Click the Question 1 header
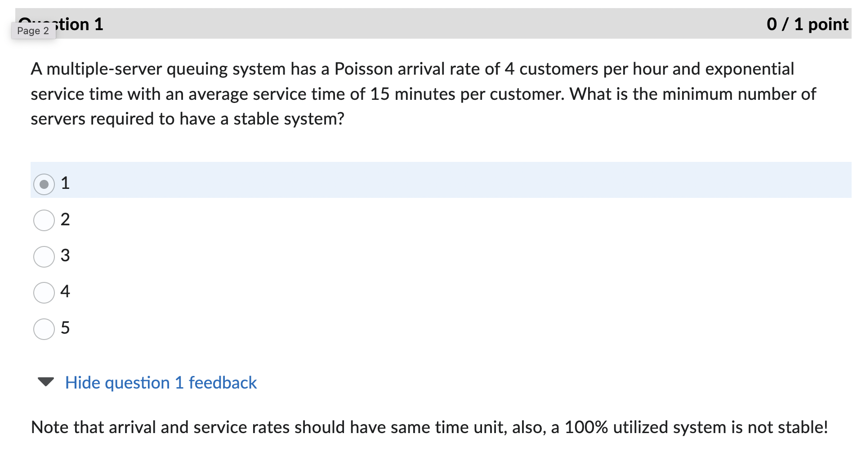This screenshot has height=465, width=857. coord(61,24)
